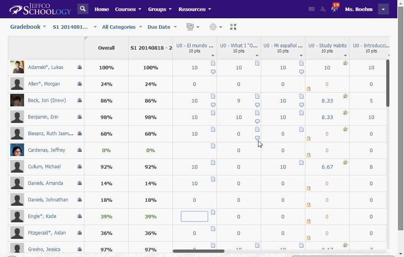Open comment bubble in Beck's What I column cell
This screenshot has width=404, height=257.
tap(257, 105)
